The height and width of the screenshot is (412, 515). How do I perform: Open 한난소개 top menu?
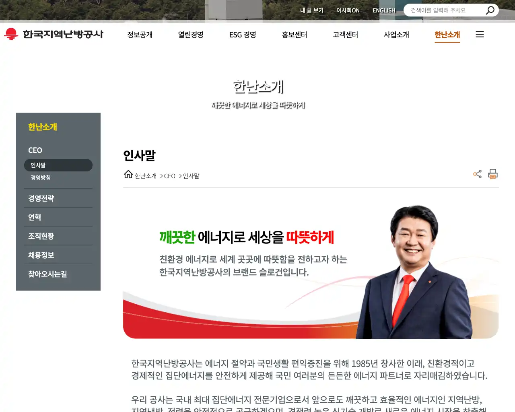pos(447,35)
